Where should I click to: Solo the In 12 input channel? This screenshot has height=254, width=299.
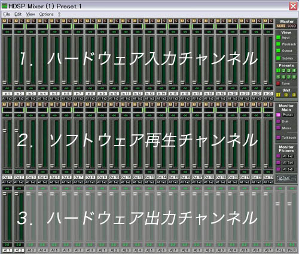140,21
